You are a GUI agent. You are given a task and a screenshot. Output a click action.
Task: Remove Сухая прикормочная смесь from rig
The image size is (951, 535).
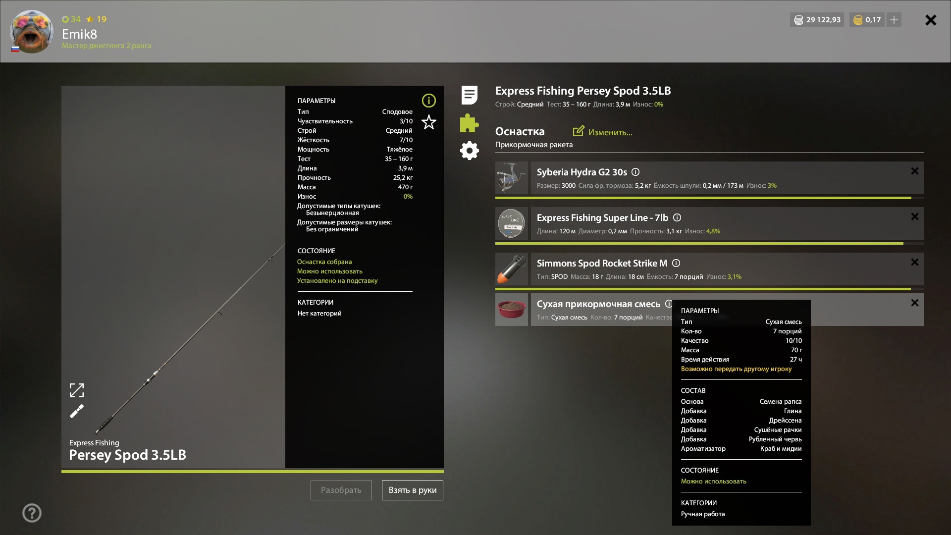tap(915, 303)
